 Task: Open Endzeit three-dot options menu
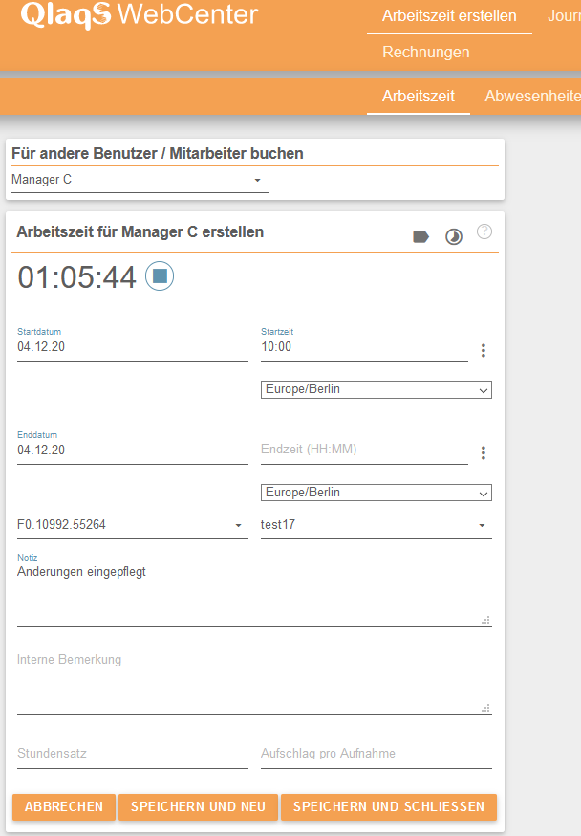483,452
